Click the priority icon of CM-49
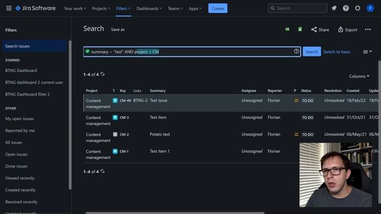The image size is (381, 214). [296, 100]
